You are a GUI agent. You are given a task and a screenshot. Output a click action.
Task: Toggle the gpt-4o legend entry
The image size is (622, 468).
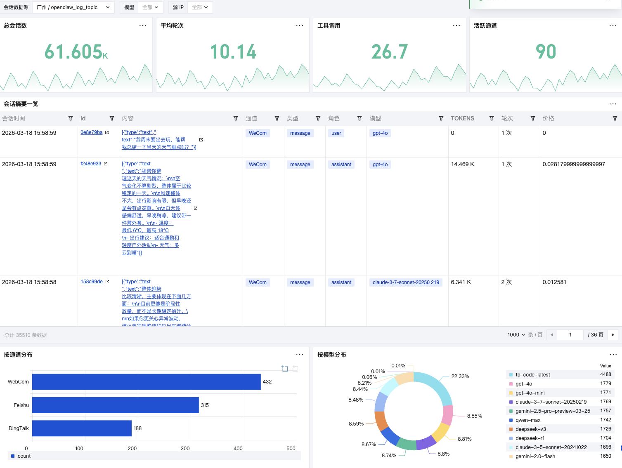coord(523,384)
